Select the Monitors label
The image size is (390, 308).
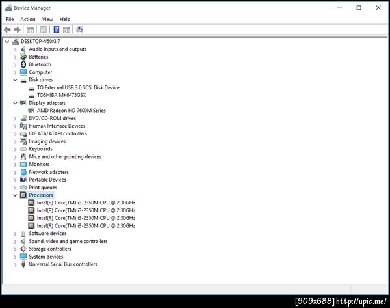point(39,164)
